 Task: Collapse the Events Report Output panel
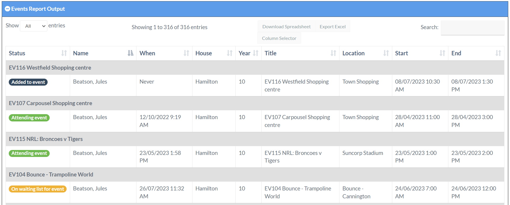(x=8, y=9)
